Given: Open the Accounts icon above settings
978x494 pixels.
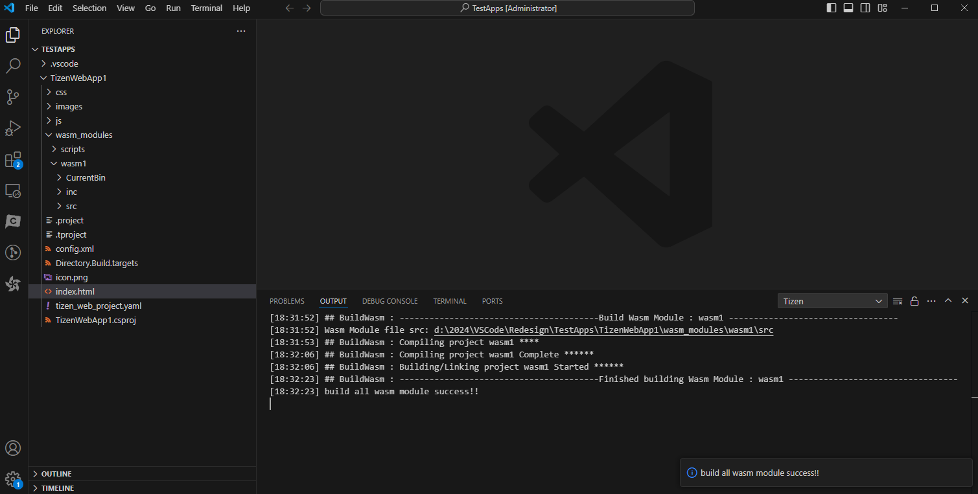Looking at the screenshot, I should [13, 447].
